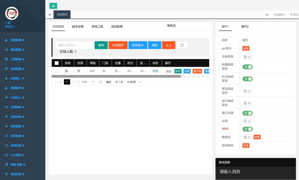Click the refresh icon beside 上人 button

(182, 45)
